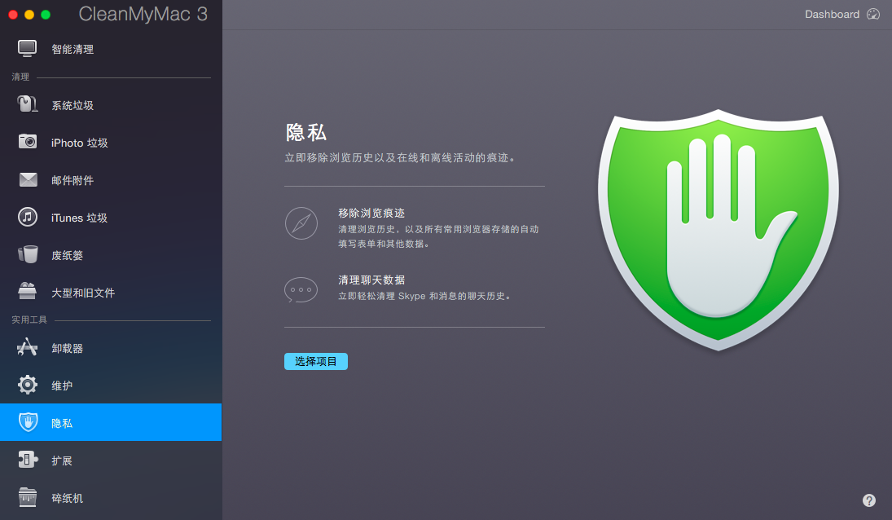Image resolution: width=892 pixels, height=520 pixels.
Task: Click the Skype chat history description text
Action: [425, 296]
